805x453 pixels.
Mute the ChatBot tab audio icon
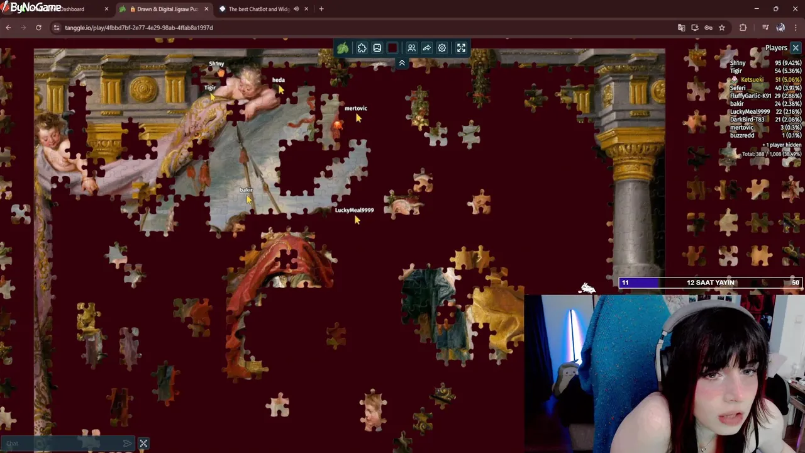(x=296, y=9)
